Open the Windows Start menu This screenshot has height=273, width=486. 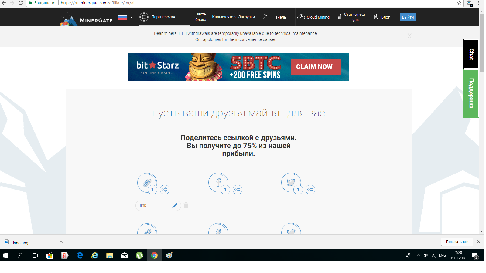point(5,255)
